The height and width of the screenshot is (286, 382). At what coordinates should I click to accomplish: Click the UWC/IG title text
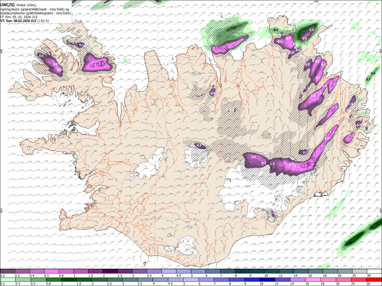pos(7,5)
